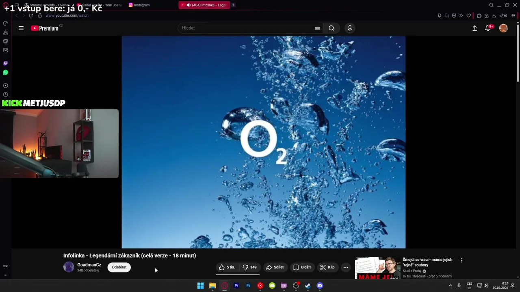Open sidebar three-dot settings
The height and width of the screenshot is (292, 520).
[x=5, y=275]
